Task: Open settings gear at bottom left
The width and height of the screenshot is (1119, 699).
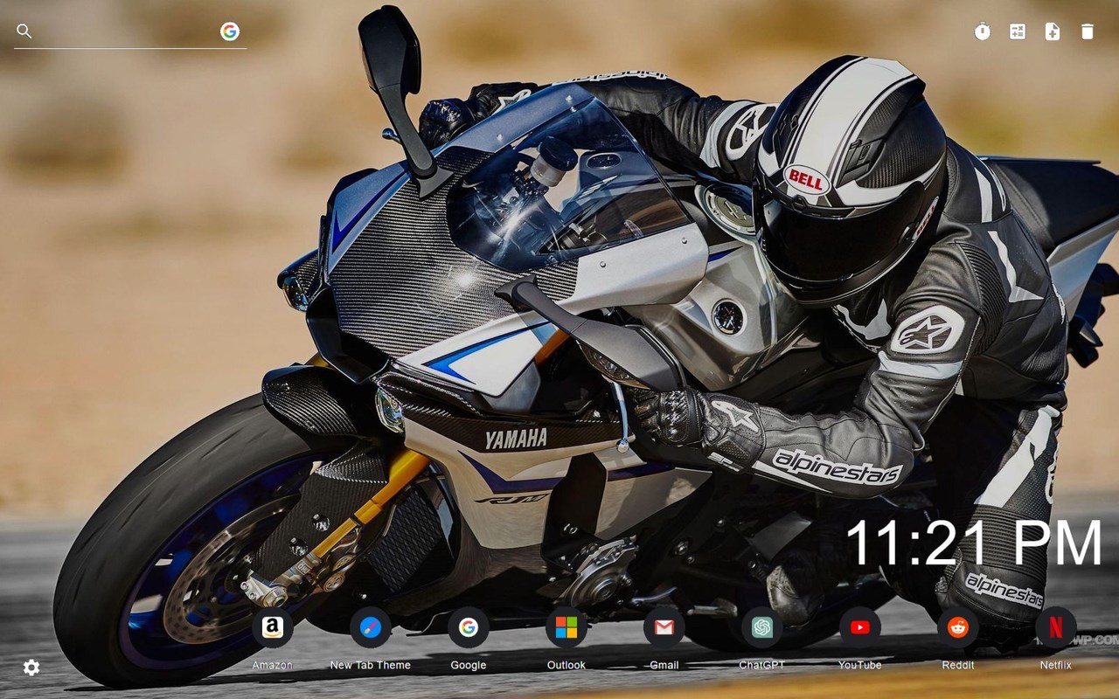Action: [x=31, y=668]
